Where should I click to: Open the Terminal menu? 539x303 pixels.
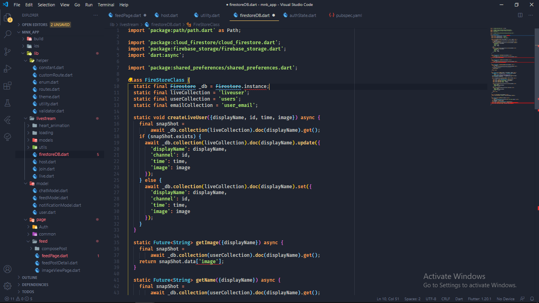[106, 5]
